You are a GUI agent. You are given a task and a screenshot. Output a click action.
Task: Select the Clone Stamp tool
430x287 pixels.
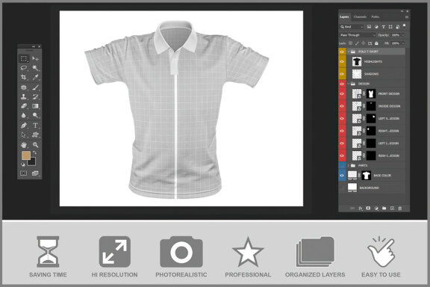click(x=24, y=96)
